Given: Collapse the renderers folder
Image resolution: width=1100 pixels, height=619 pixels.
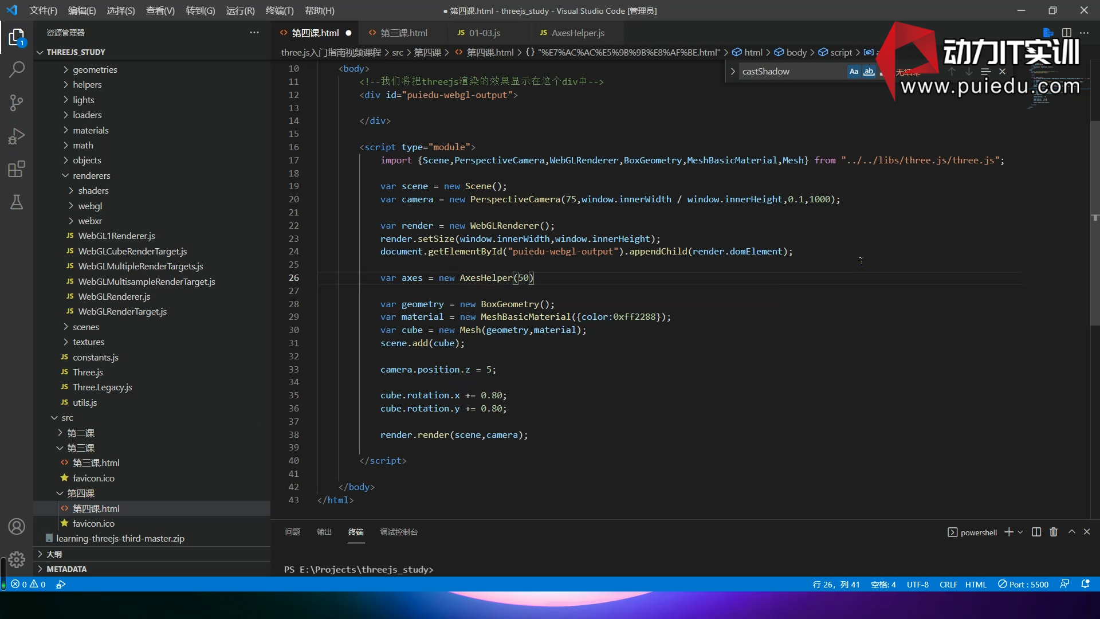Looking at the screenshot, I should tap(91, 175).
